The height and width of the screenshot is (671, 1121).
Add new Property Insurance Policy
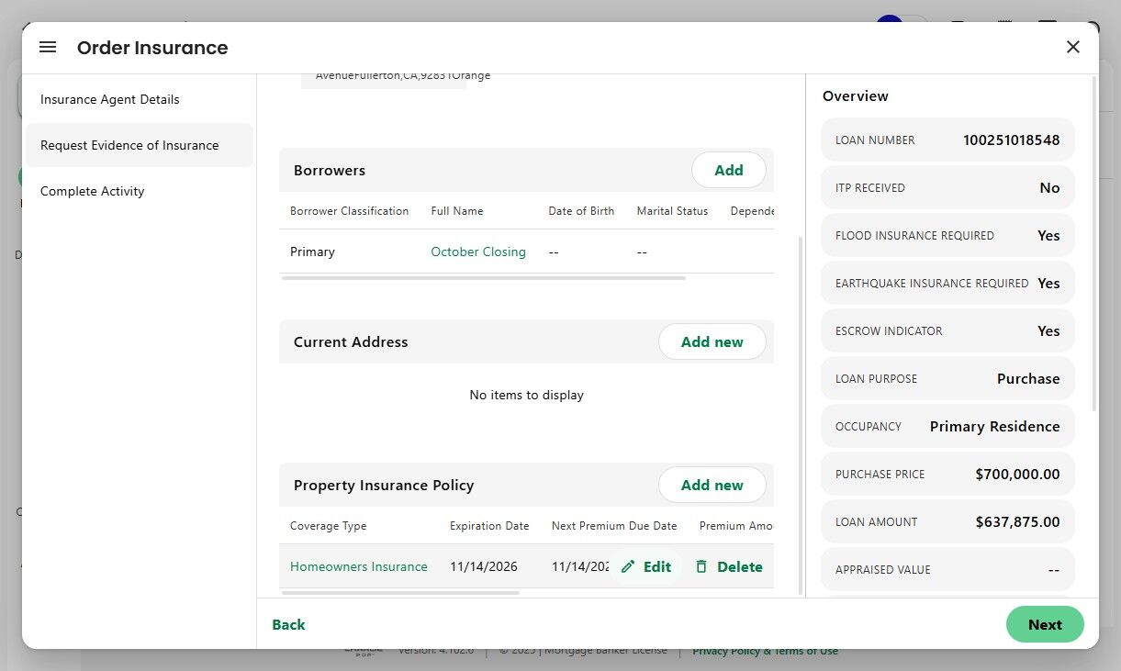tap(712, 485)
